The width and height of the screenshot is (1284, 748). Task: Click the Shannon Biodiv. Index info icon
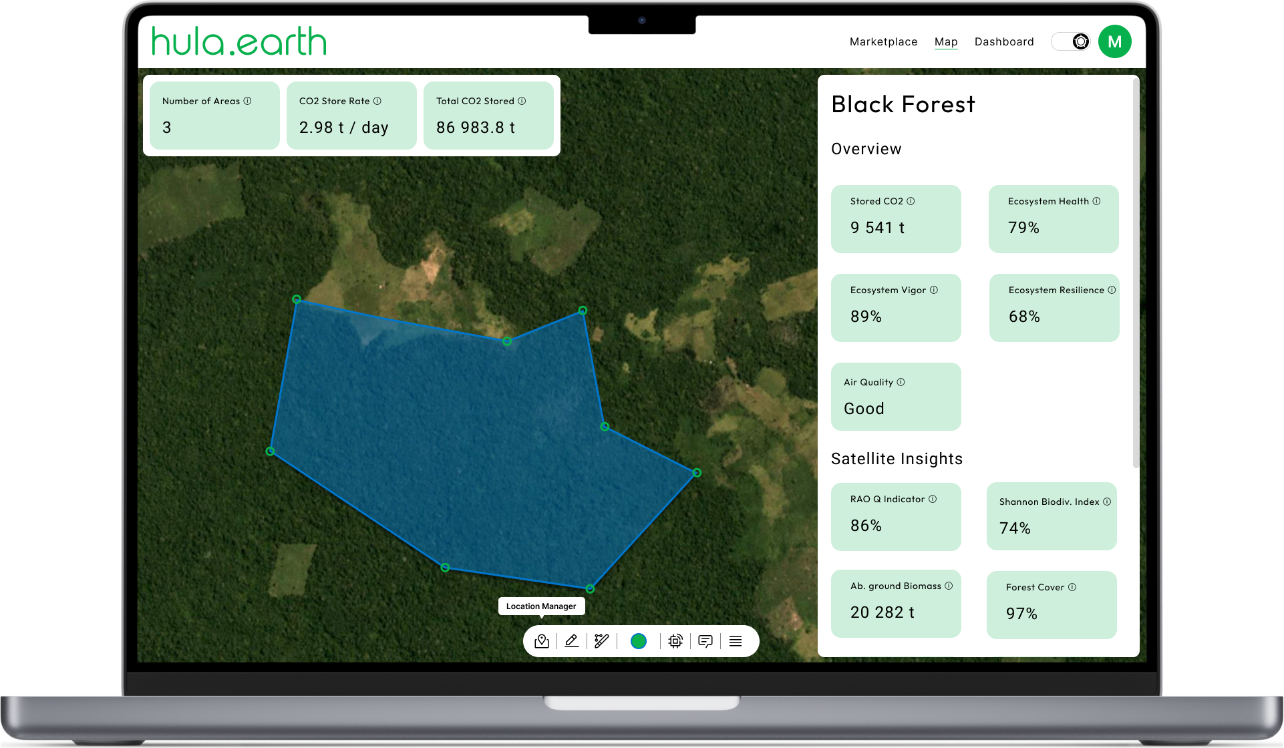click(x=1106, y=501)
